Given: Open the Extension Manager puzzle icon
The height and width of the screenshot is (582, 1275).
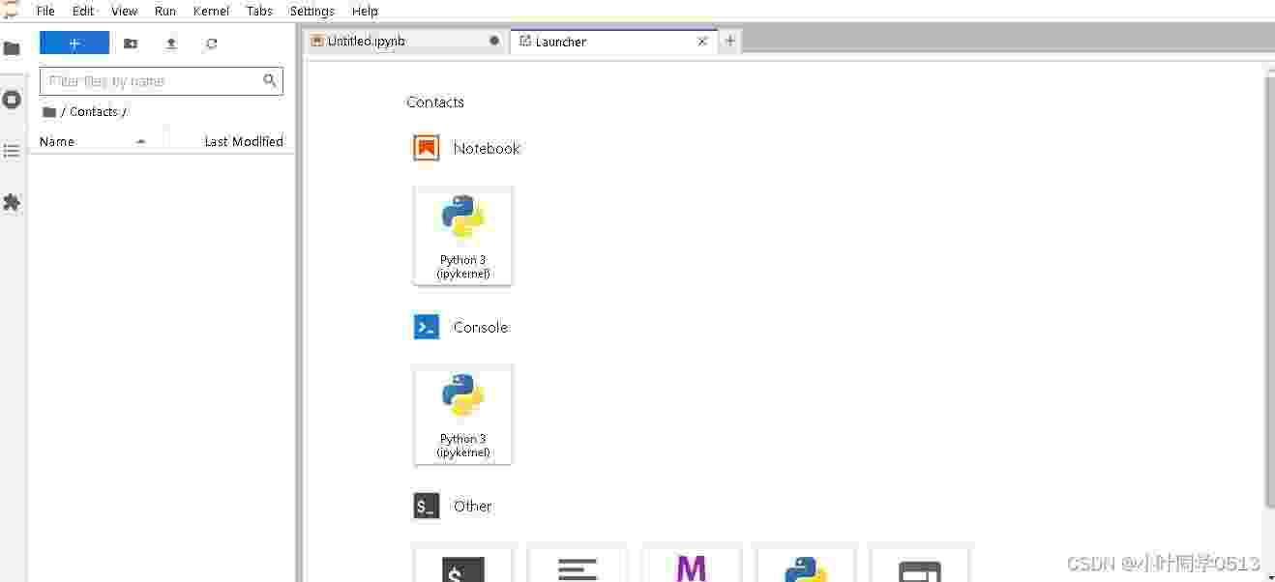Looking at the screenshot, I should point(12,202).
